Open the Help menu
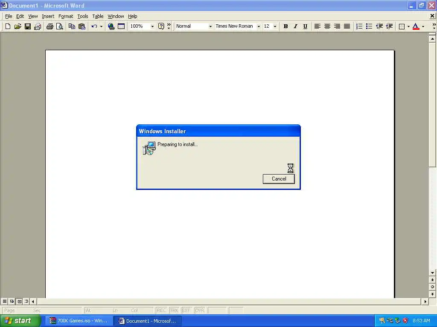The width and height of the screenshot is (437, 327). click(133, 17)
